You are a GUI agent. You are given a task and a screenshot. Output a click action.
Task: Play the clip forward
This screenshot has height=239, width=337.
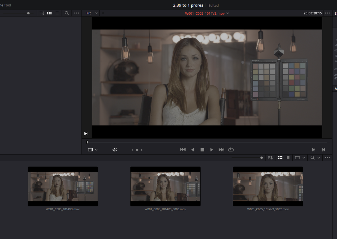pyautogui.click(x=212, y=150)
